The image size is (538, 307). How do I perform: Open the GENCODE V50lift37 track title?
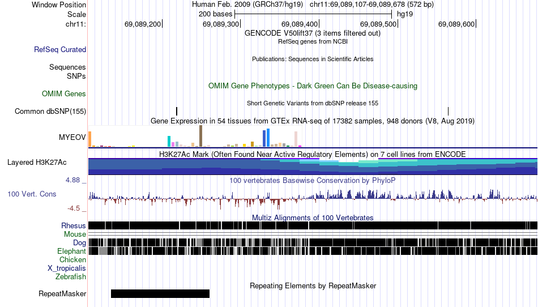click(312, 33)
